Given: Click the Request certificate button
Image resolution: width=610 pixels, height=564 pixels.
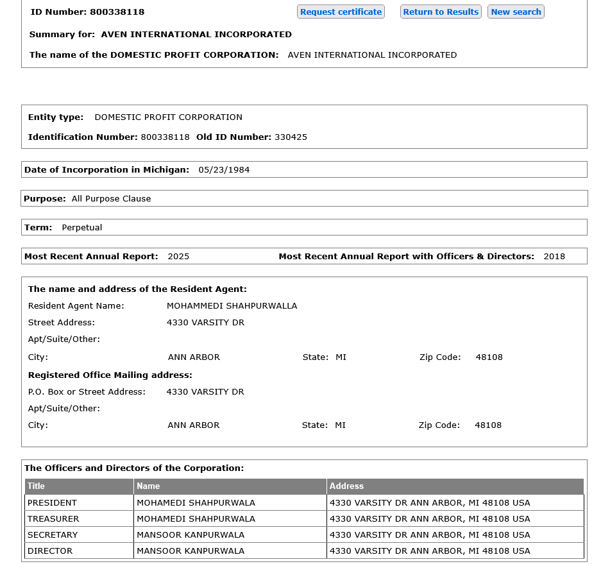Looking at the screenshot, I should [x=341, y=12].
